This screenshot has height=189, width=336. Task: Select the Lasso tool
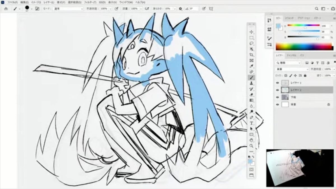251,43
